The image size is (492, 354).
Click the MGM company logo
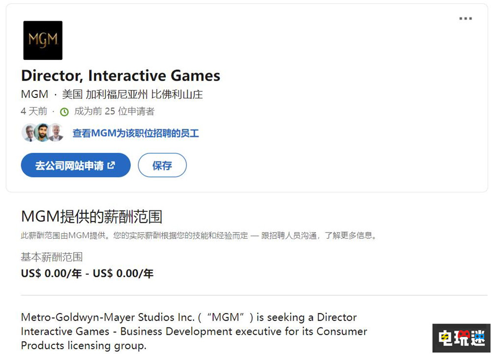(x=43, y=40)
